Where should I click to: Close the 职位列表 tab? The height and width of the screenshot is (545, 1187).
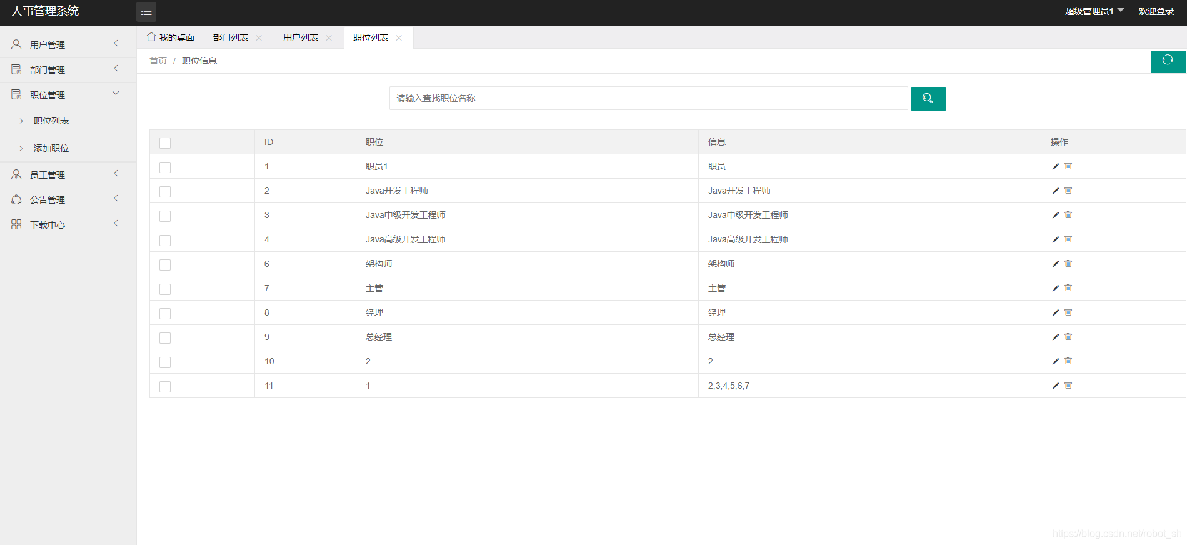tap(399, 37)
